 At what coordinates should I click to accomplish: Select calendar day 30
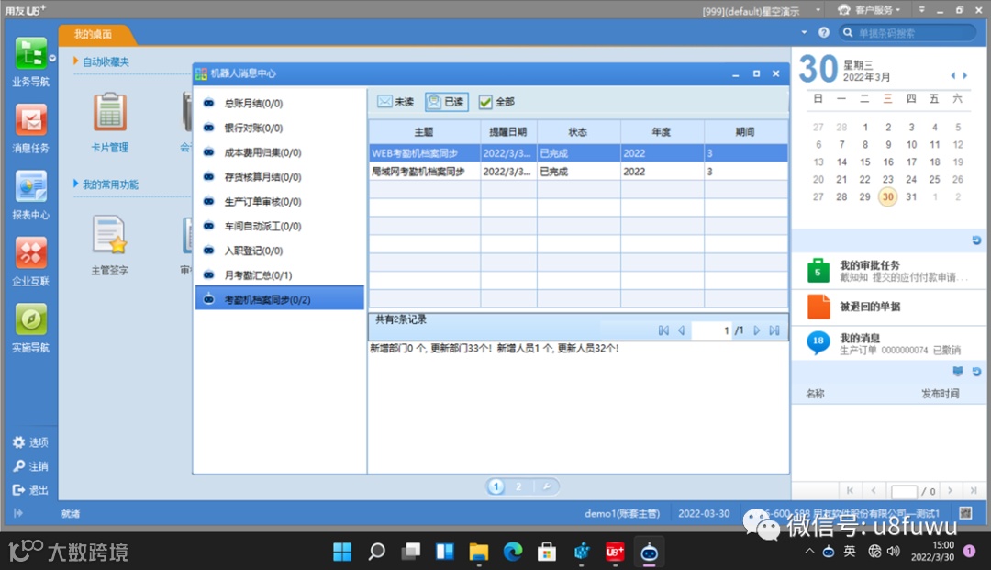pyautogui.click(x=888, y=196)
